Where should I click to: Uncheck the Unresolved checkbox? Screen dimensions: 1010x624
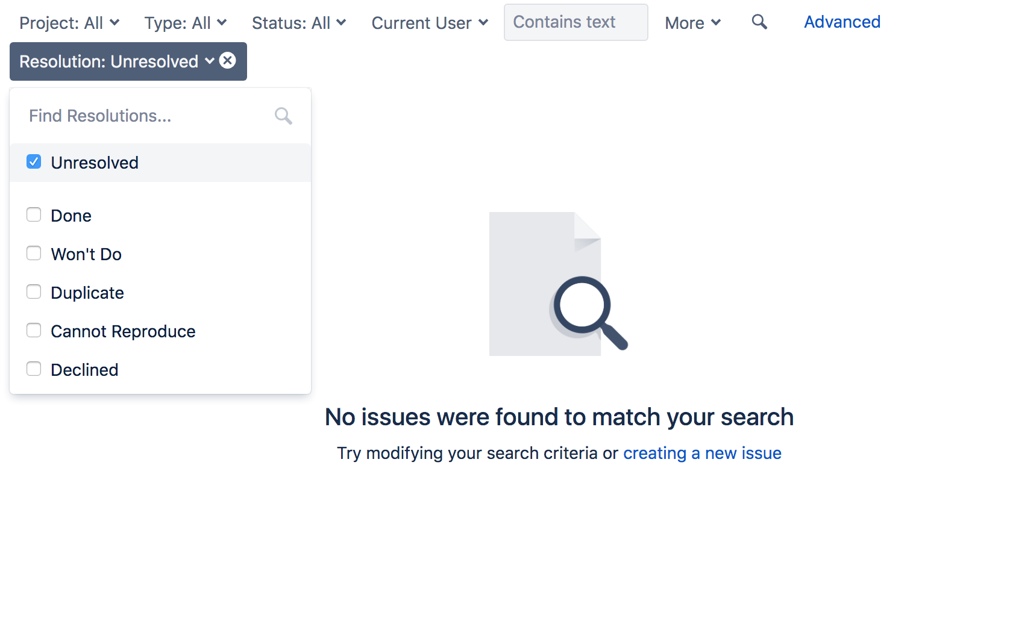[x=34, y=162]
